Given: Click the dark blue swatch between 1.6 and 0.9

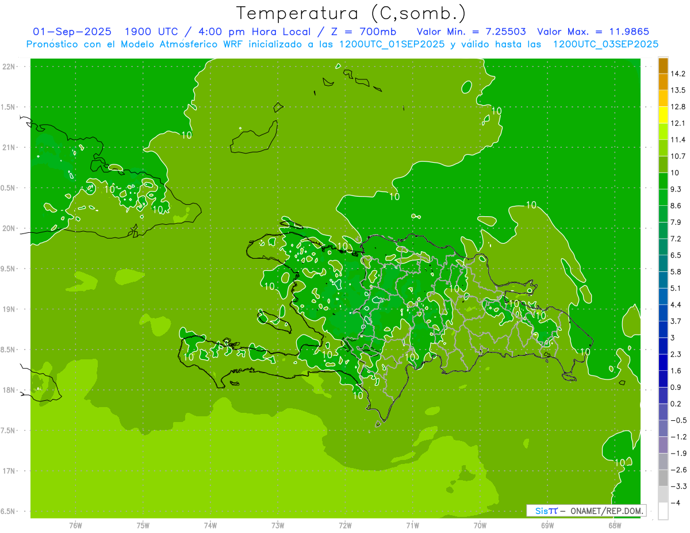Looking at the screenshot, I should (663, 378).
